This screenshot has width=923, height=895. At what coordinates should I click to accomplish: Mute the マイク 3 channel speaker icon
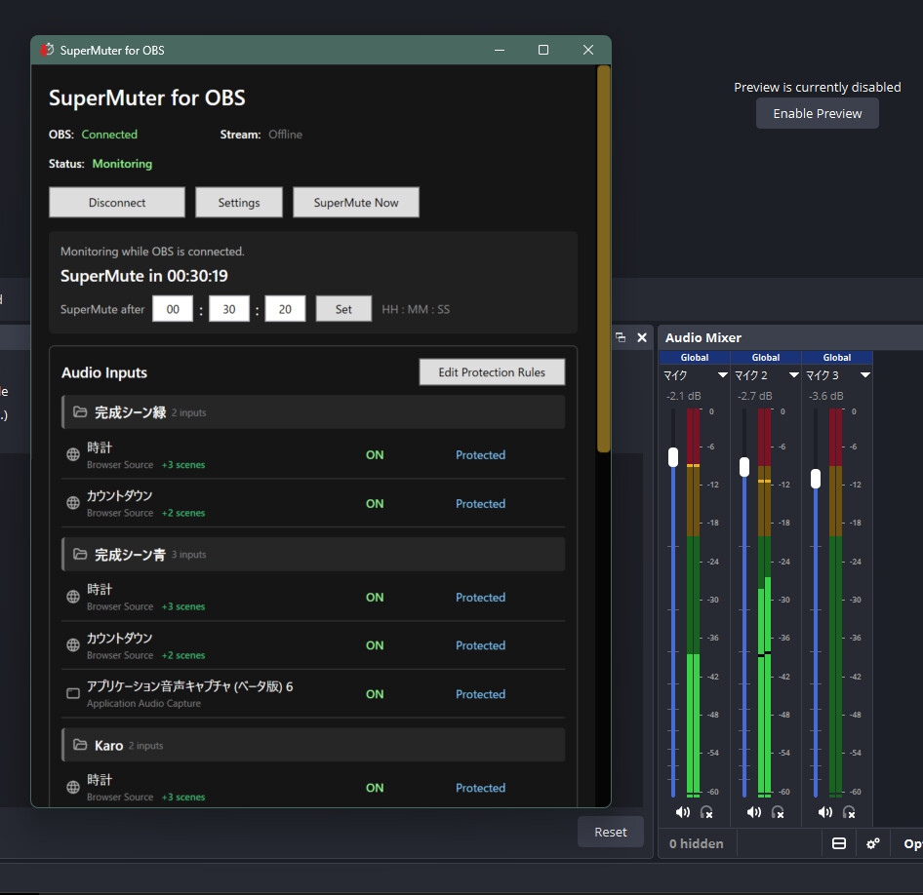(x=824, y=812)
